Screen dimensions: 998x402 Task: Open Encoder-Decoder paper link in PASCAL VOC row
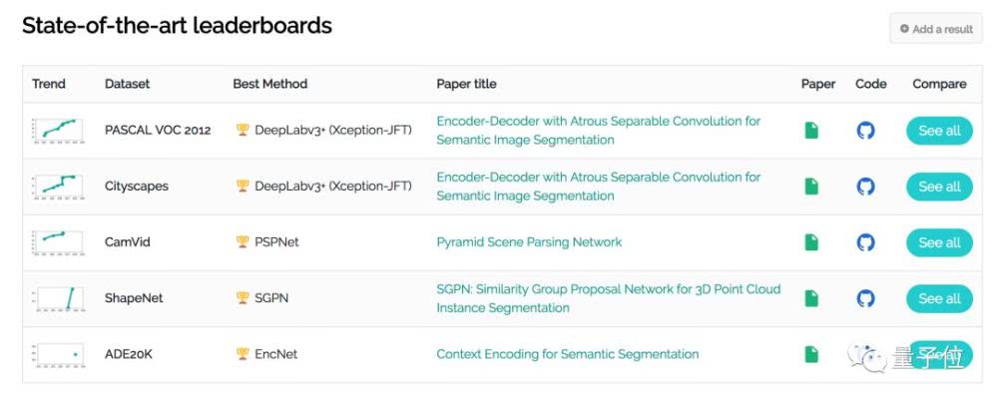coord(598,131)
